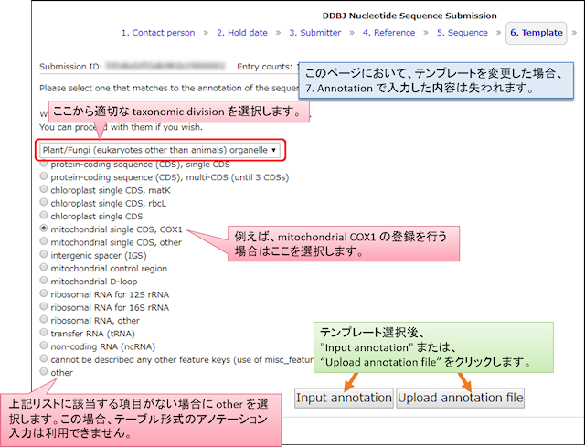585x447 pixels.
Task: Open the taxonomic division dropdown
Action: pos(160,150)
